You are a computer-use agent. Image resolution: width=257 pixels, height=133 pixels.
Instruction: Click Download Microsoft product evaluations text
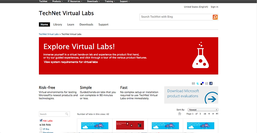[x=183, y=93]
